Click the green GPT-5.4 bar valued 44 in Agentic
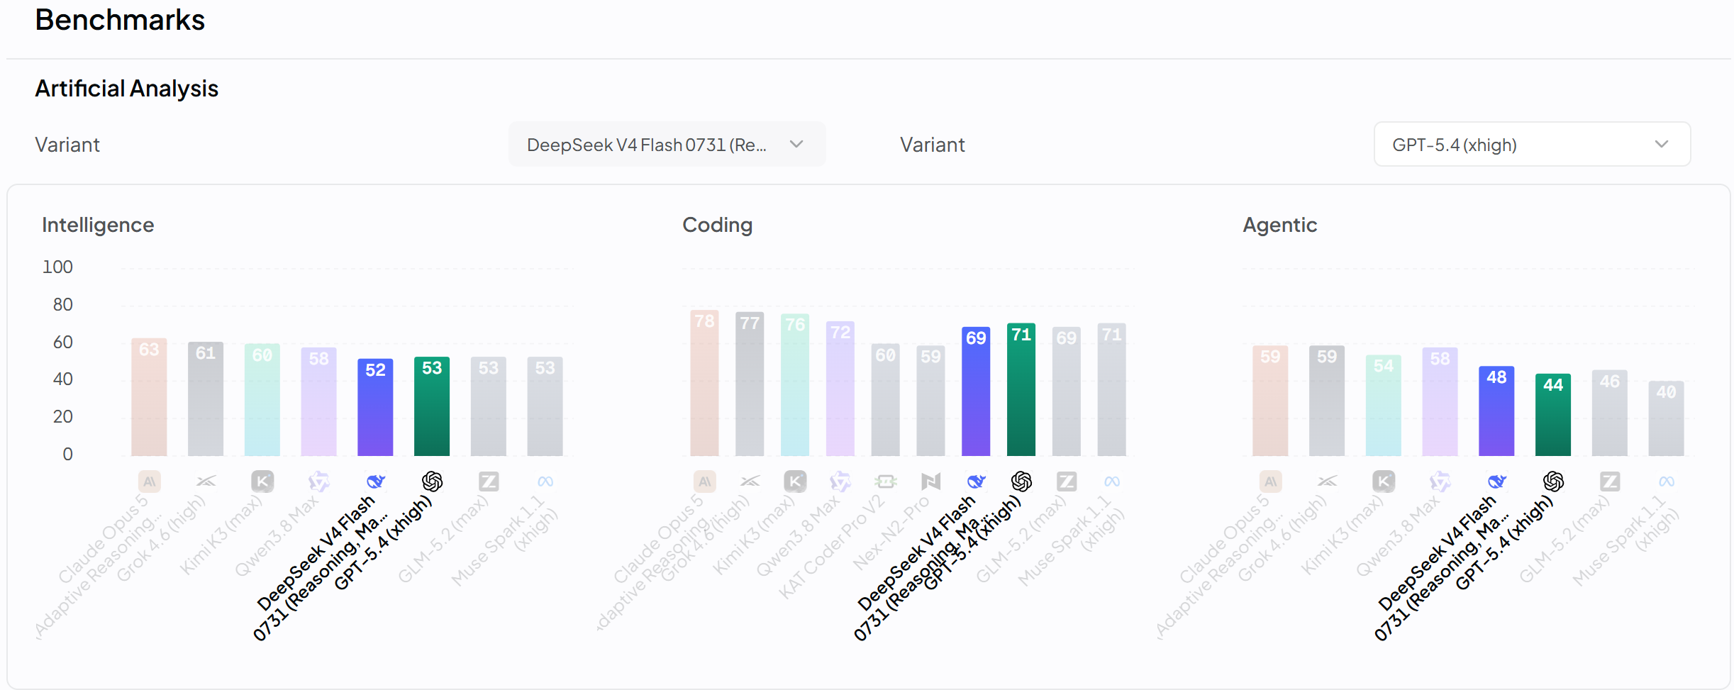This screenshot has height=690, width=1734. pyautogui.click(x=1553, y=415)
